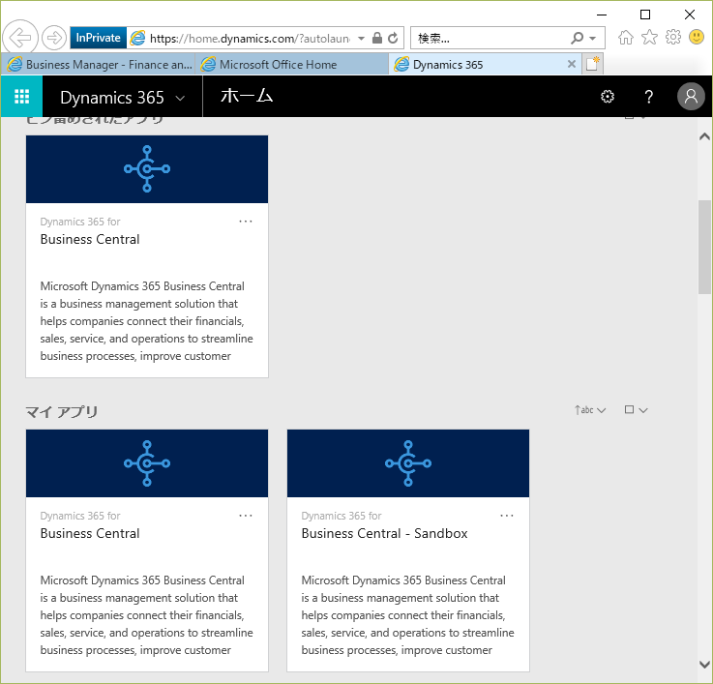Image resolution: width=713 pixels, height=684 pixels.
Task: Click the Sandbox card description text
Action: click(407, 615)
